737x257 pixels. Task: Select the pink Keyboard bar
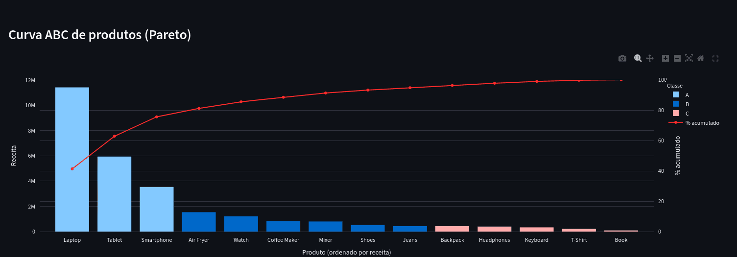pyautogui.click(x=537, y=230)
